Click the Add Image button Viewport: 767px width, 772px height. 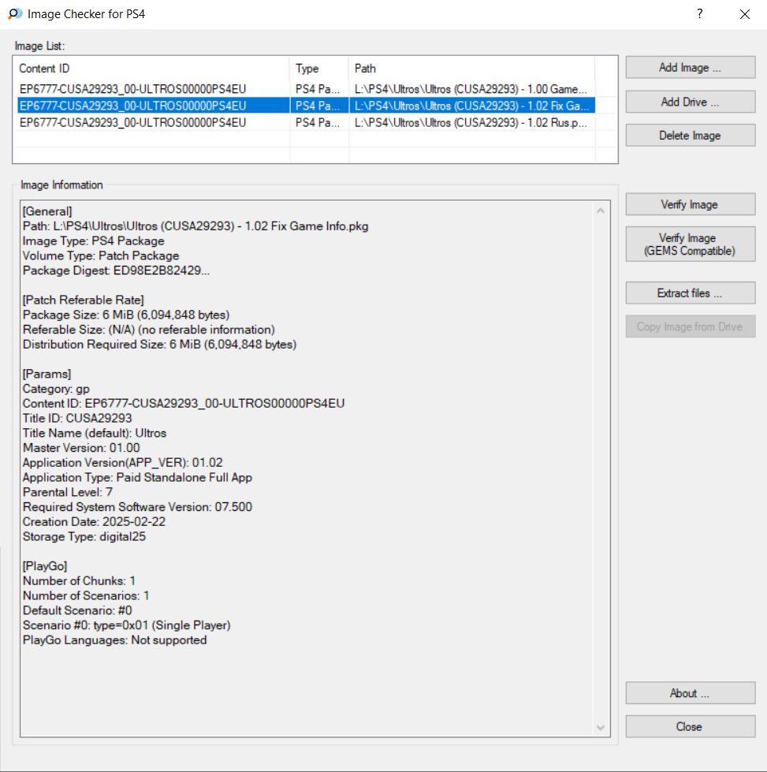click(691, 68)
